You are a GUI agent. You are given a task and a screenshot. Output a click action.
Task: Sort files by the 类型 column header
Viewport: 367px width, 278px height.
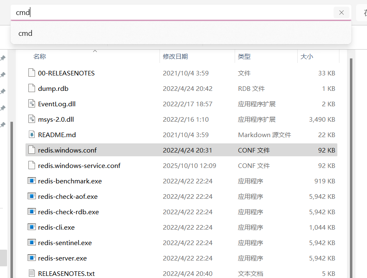tap(244, 56)
